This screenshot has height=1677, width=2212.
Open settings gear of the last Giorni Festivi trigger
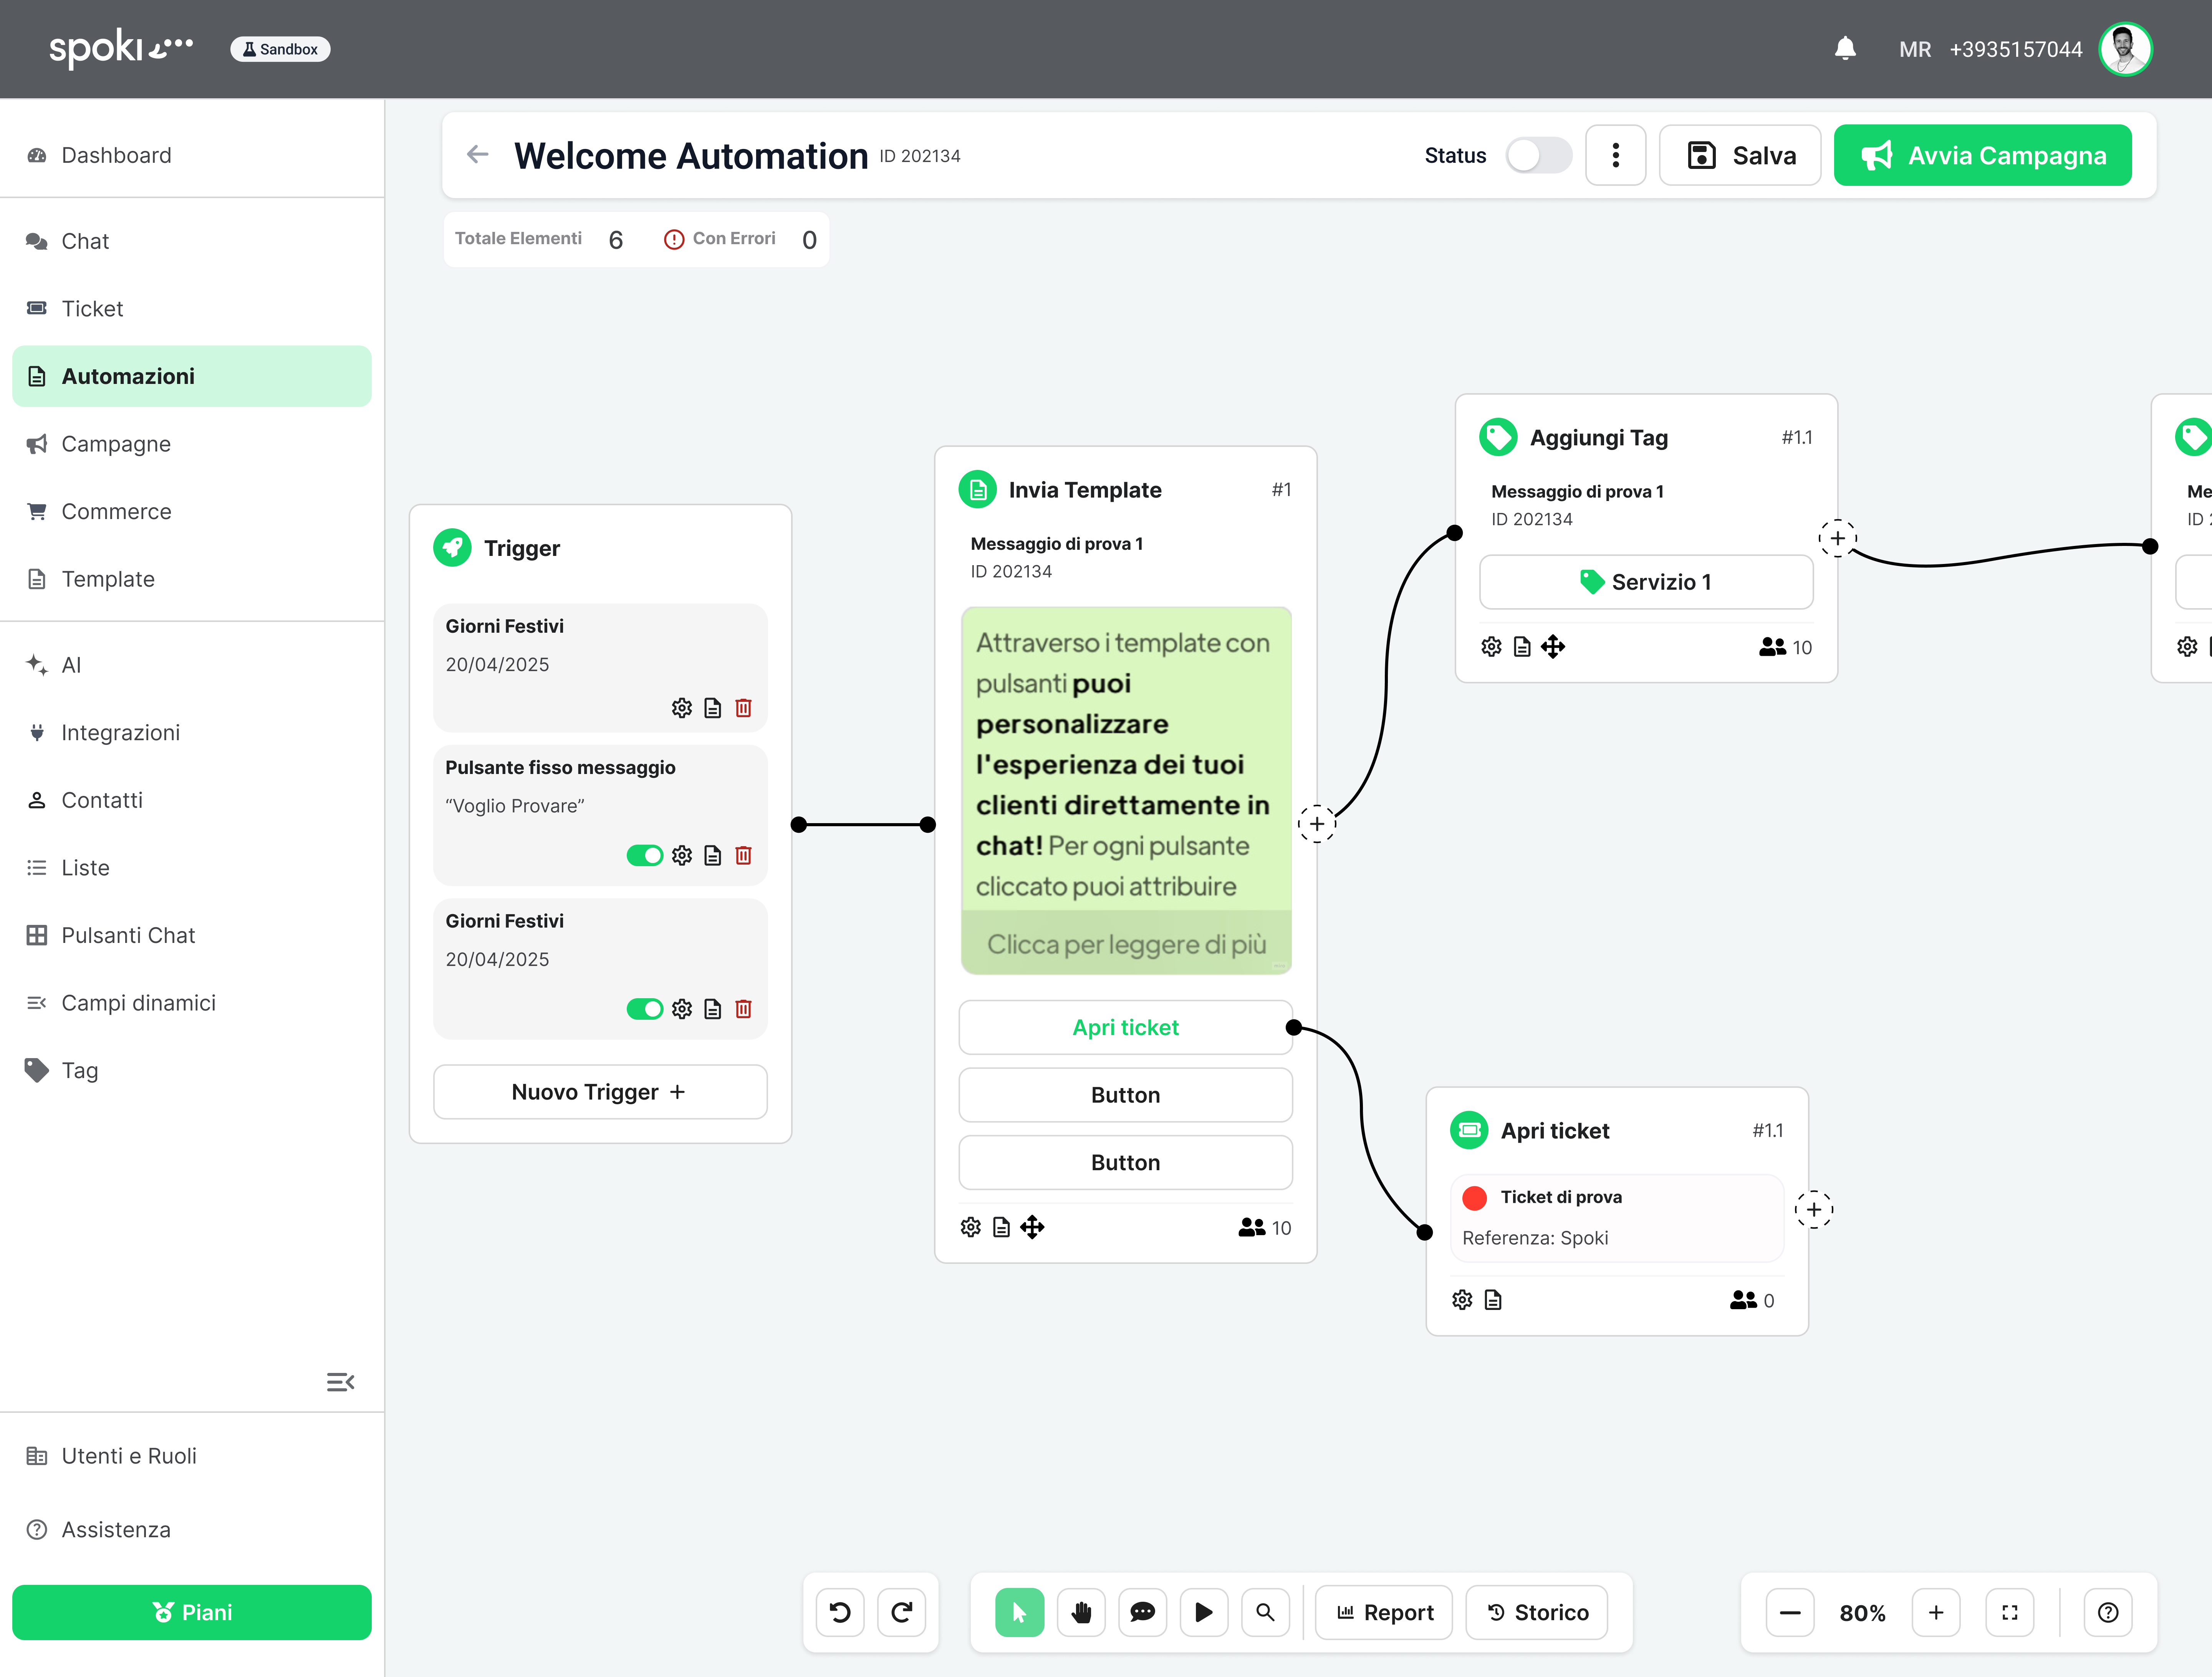[682, 1009]
